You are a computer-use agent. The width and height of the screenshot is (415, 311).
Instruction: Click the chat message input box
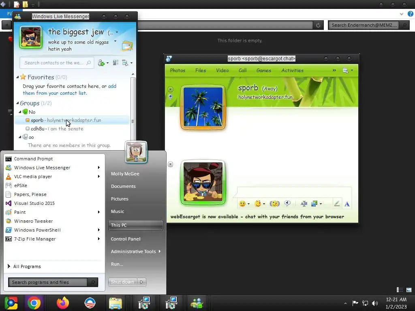[294, 192]
